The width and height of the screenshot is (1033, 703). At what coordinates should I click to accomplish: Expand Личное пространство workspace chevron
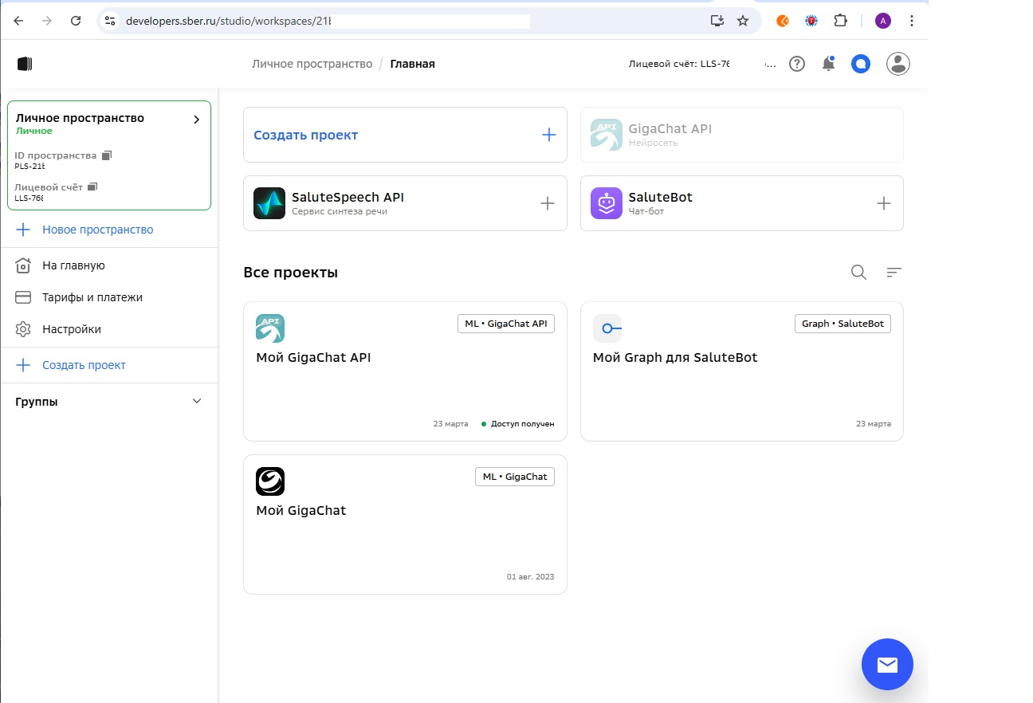[x=197, y=120]
